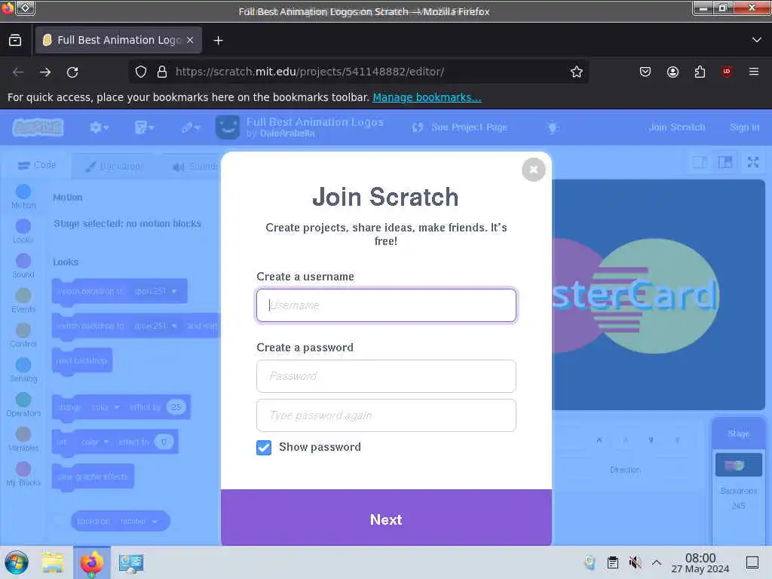This screenshot has width=772, height=579.
Task: Select the Operators block category
Action: (x=23, y=405)
